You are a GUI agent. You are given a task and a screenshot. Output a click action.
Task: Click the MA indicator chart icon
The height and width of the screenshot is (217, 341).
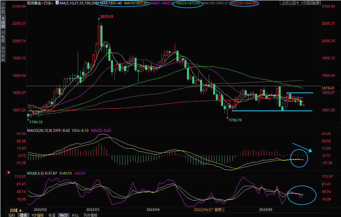coord(57,3)
